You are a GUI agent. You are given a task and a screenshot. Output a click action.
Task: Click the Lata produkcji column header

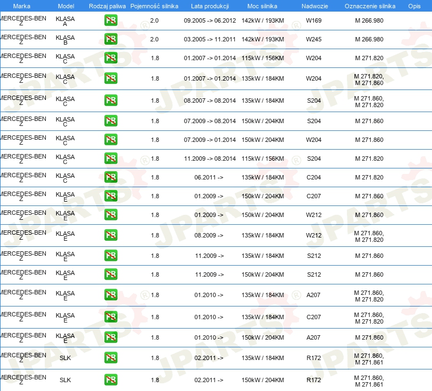[x=210, y=6]
